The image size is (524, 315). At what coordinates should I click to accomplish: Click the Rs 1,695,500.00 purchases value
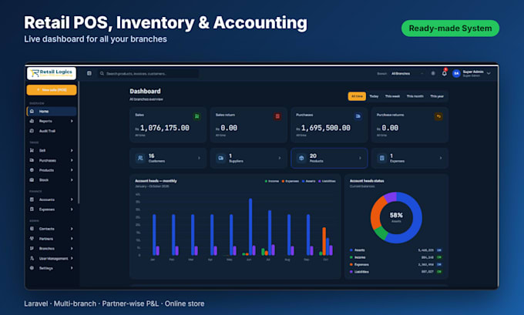click(323, 128)
